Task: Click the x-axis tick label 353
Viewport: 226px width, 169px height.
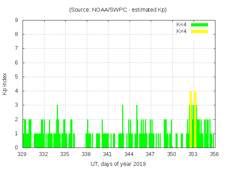Action: [193, 154]
